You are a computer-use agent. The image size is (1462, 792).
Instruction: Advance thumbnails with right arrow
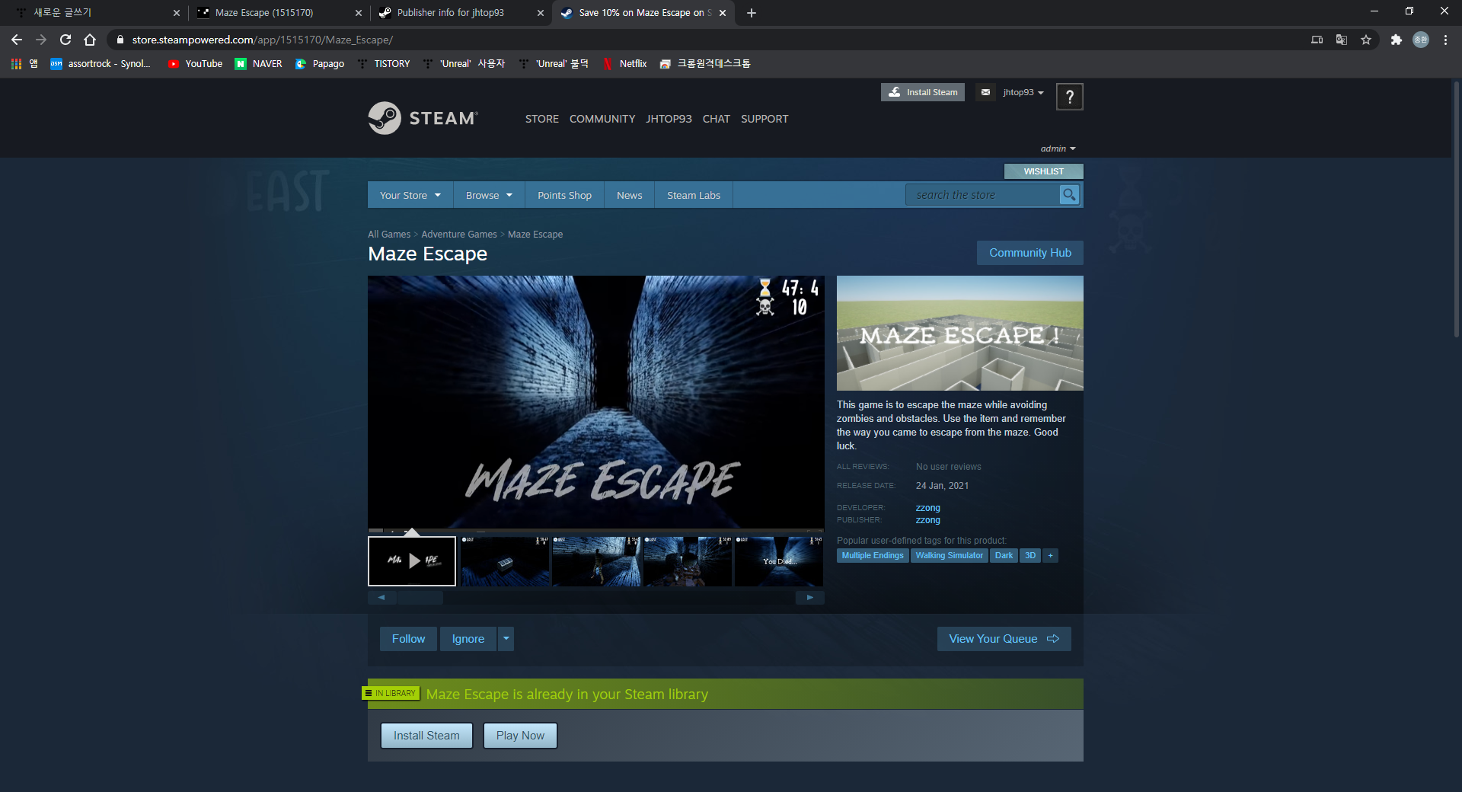click(x=810, y=598)
